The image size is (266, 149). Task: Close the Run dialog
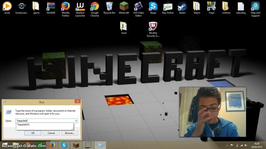78,101
